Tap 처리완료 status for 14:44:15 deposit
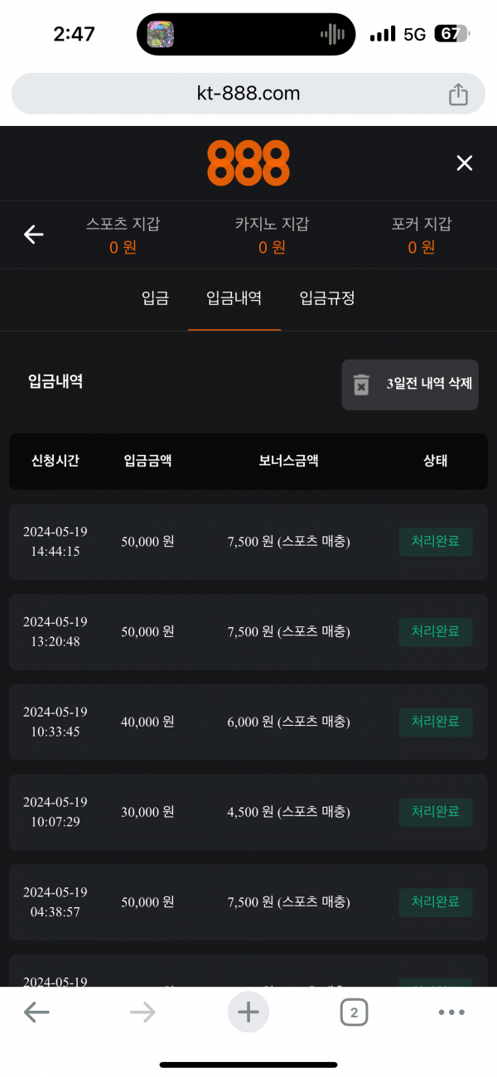Image resolution: width=497 pixels, height=1077 pixels. coord(436,542)
